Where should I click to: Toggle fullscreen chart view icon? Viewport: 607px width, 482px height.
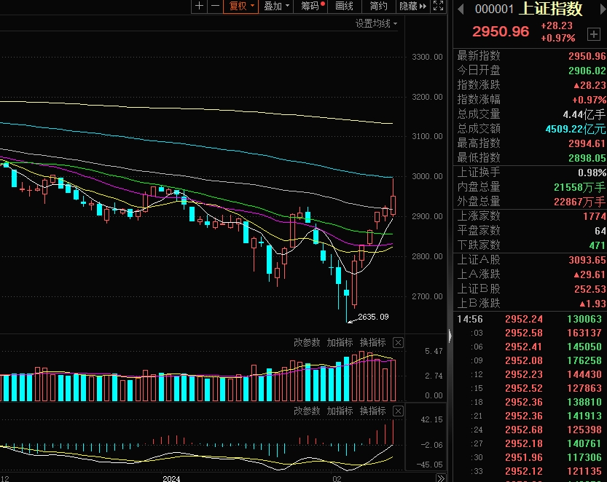tap(438, 6)
